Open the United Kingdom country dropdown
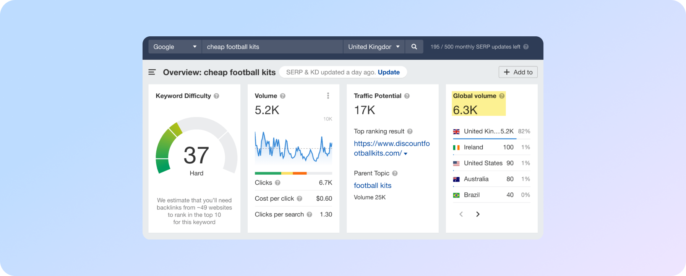This screenshot has width=686, height=276. click(x=373, y=47)
